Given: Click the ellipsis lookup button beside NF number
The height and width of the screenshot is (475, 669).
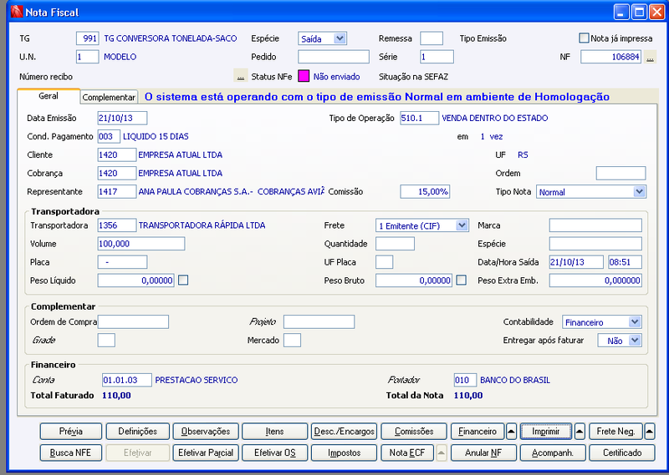Looking at the screenshot, I should point(650,57).
